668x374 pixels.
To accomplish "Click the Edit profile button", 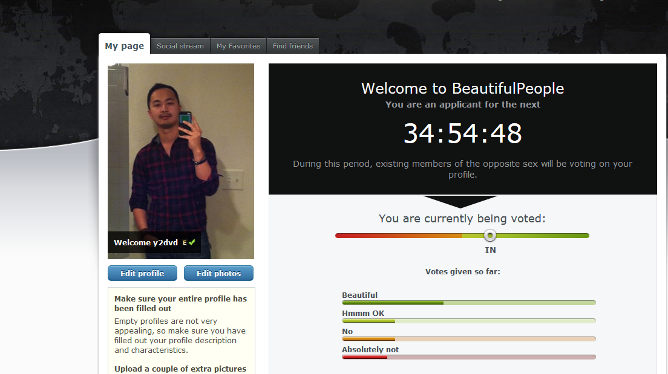I will 142,273.
